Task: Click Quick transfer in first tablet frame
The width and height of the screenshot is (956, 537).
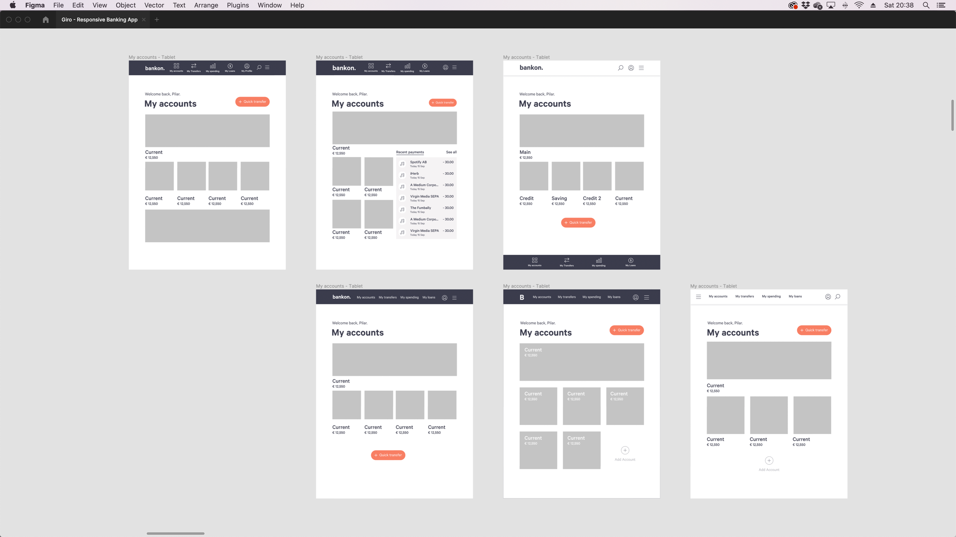Action: tap(252, 102)
